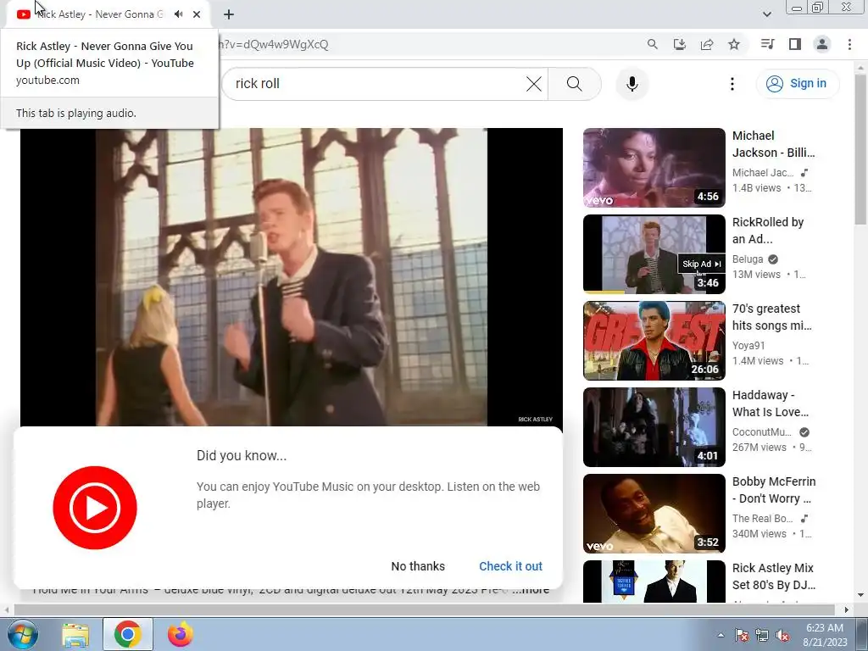The width and height of the screenshot is (868, 651).
Task: Open the media controls icon in Chrome toolbar
Action: 768,44
